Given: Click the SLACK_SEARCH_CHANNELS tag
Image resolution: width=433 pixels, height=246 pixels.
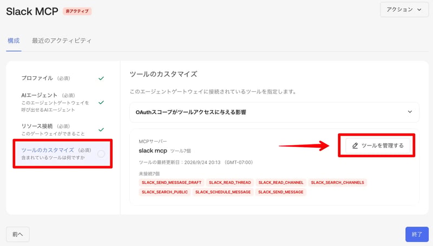Looking at the screenshot, I should click(337, 183).
